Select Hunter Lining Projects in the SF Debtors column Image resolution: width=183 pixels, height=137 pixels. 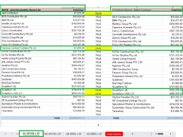(x=124, y=59)
